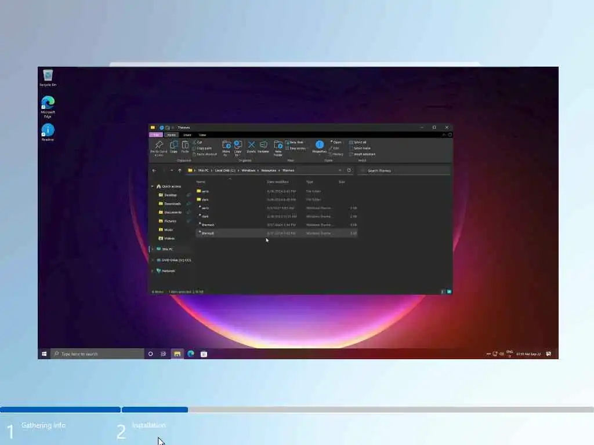Select Downloads in Quick access
The height and width of the screenshot is (445, 594).
click(172, 204)
